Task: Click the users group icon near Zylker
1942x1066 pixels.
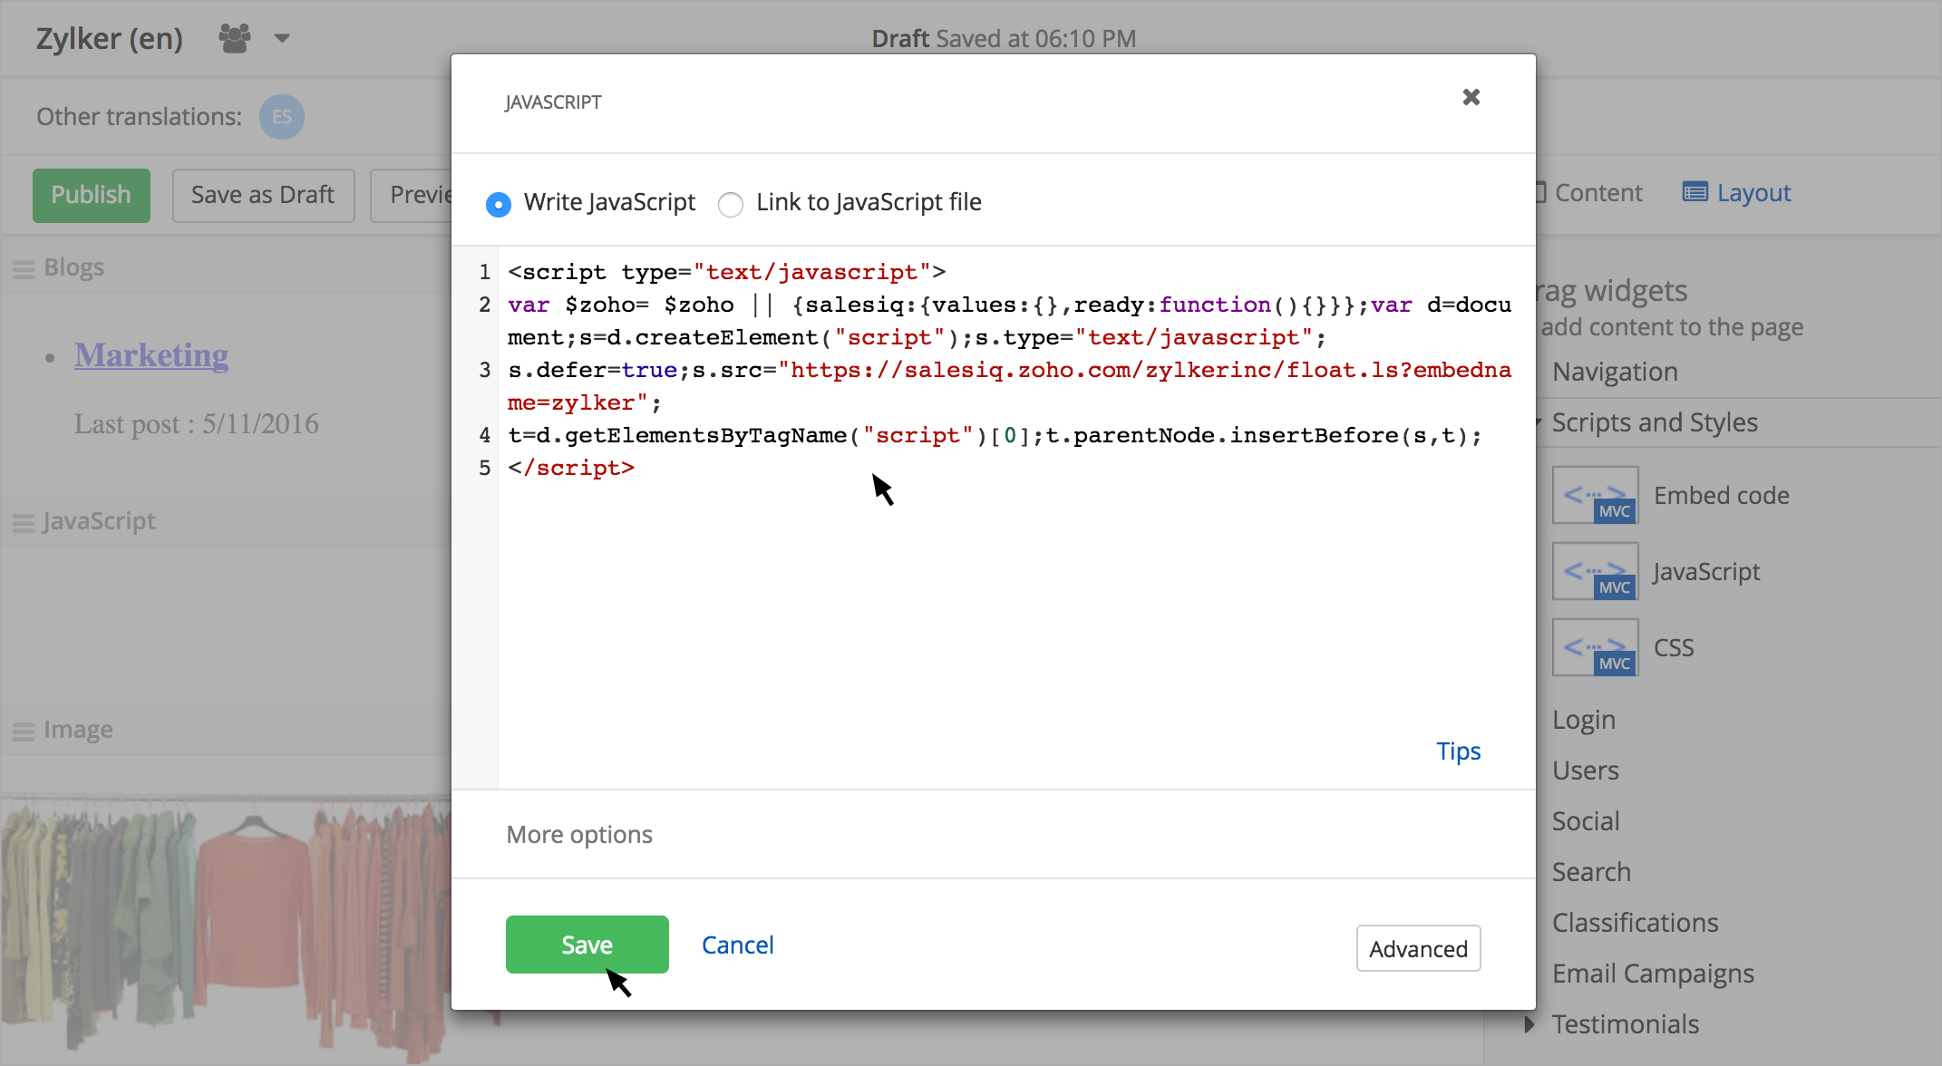Action: tap(235, 38)
